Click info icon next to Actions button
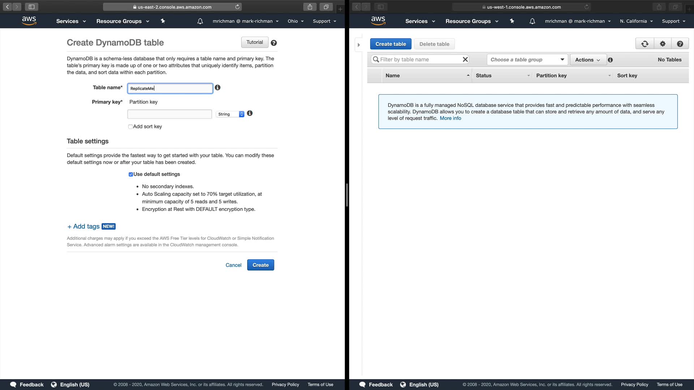694x390 pixels. [x=610, y=60]
